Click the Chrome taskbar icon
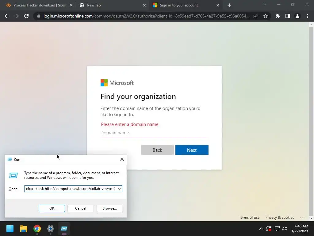Viewport: 314px width, 236px height. tap(37, 229)
